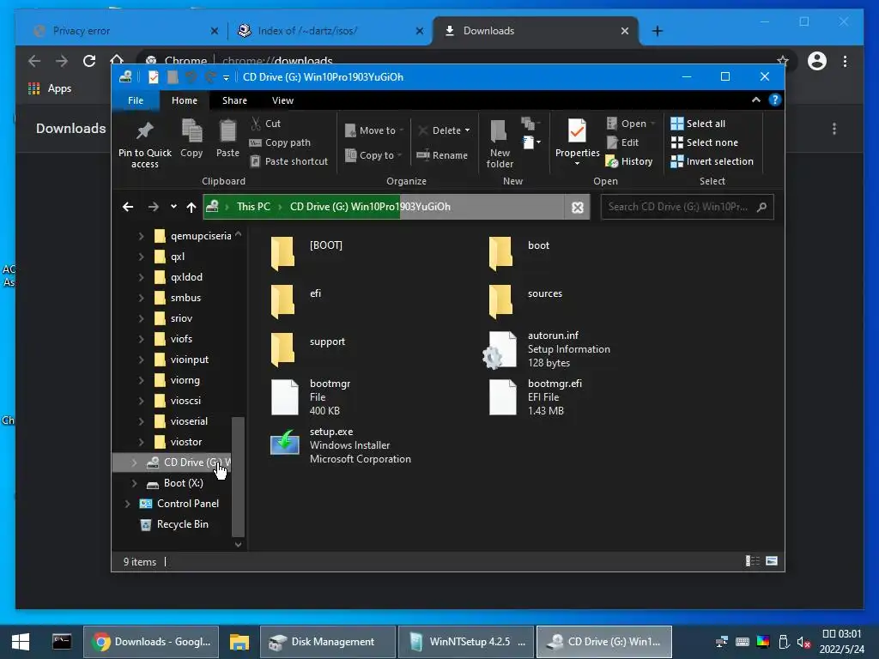Expand Control Panel tree node
Image resolution: width=879 pixels, height=659 pixels.
click(x=127, y=504)
